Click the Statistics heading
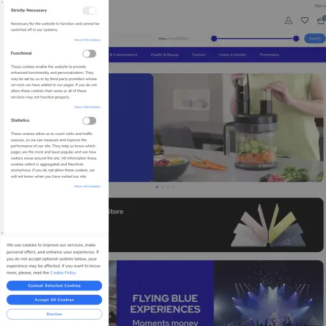The image size is (326, 326). point(20,120)
